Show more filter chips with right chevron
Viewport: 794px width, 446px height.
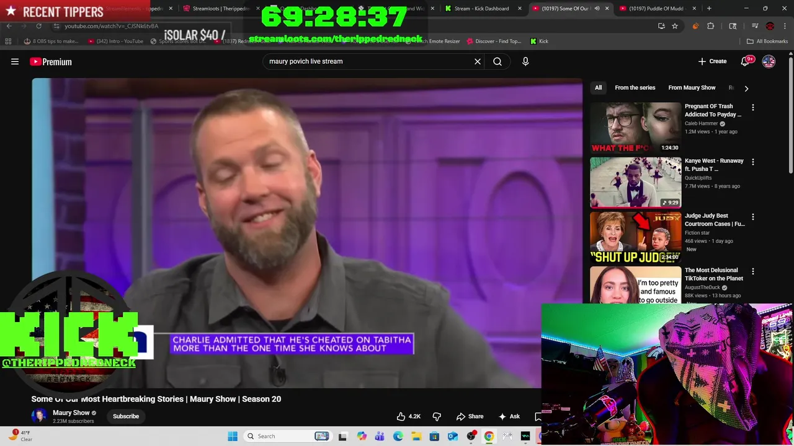point(746,88)
